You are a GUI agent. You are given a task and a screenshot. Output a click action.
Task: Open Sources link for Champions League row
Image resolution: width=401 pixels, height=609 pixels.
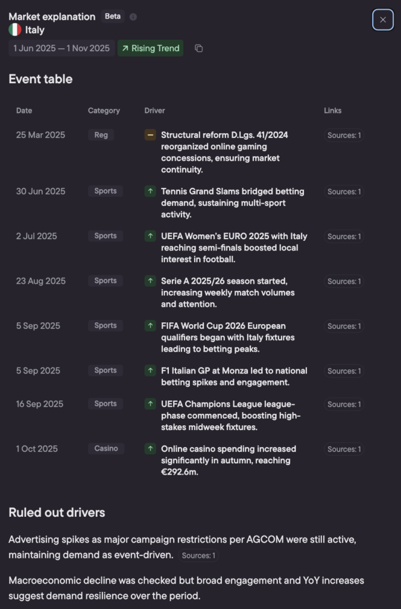[x=344, y=404]
